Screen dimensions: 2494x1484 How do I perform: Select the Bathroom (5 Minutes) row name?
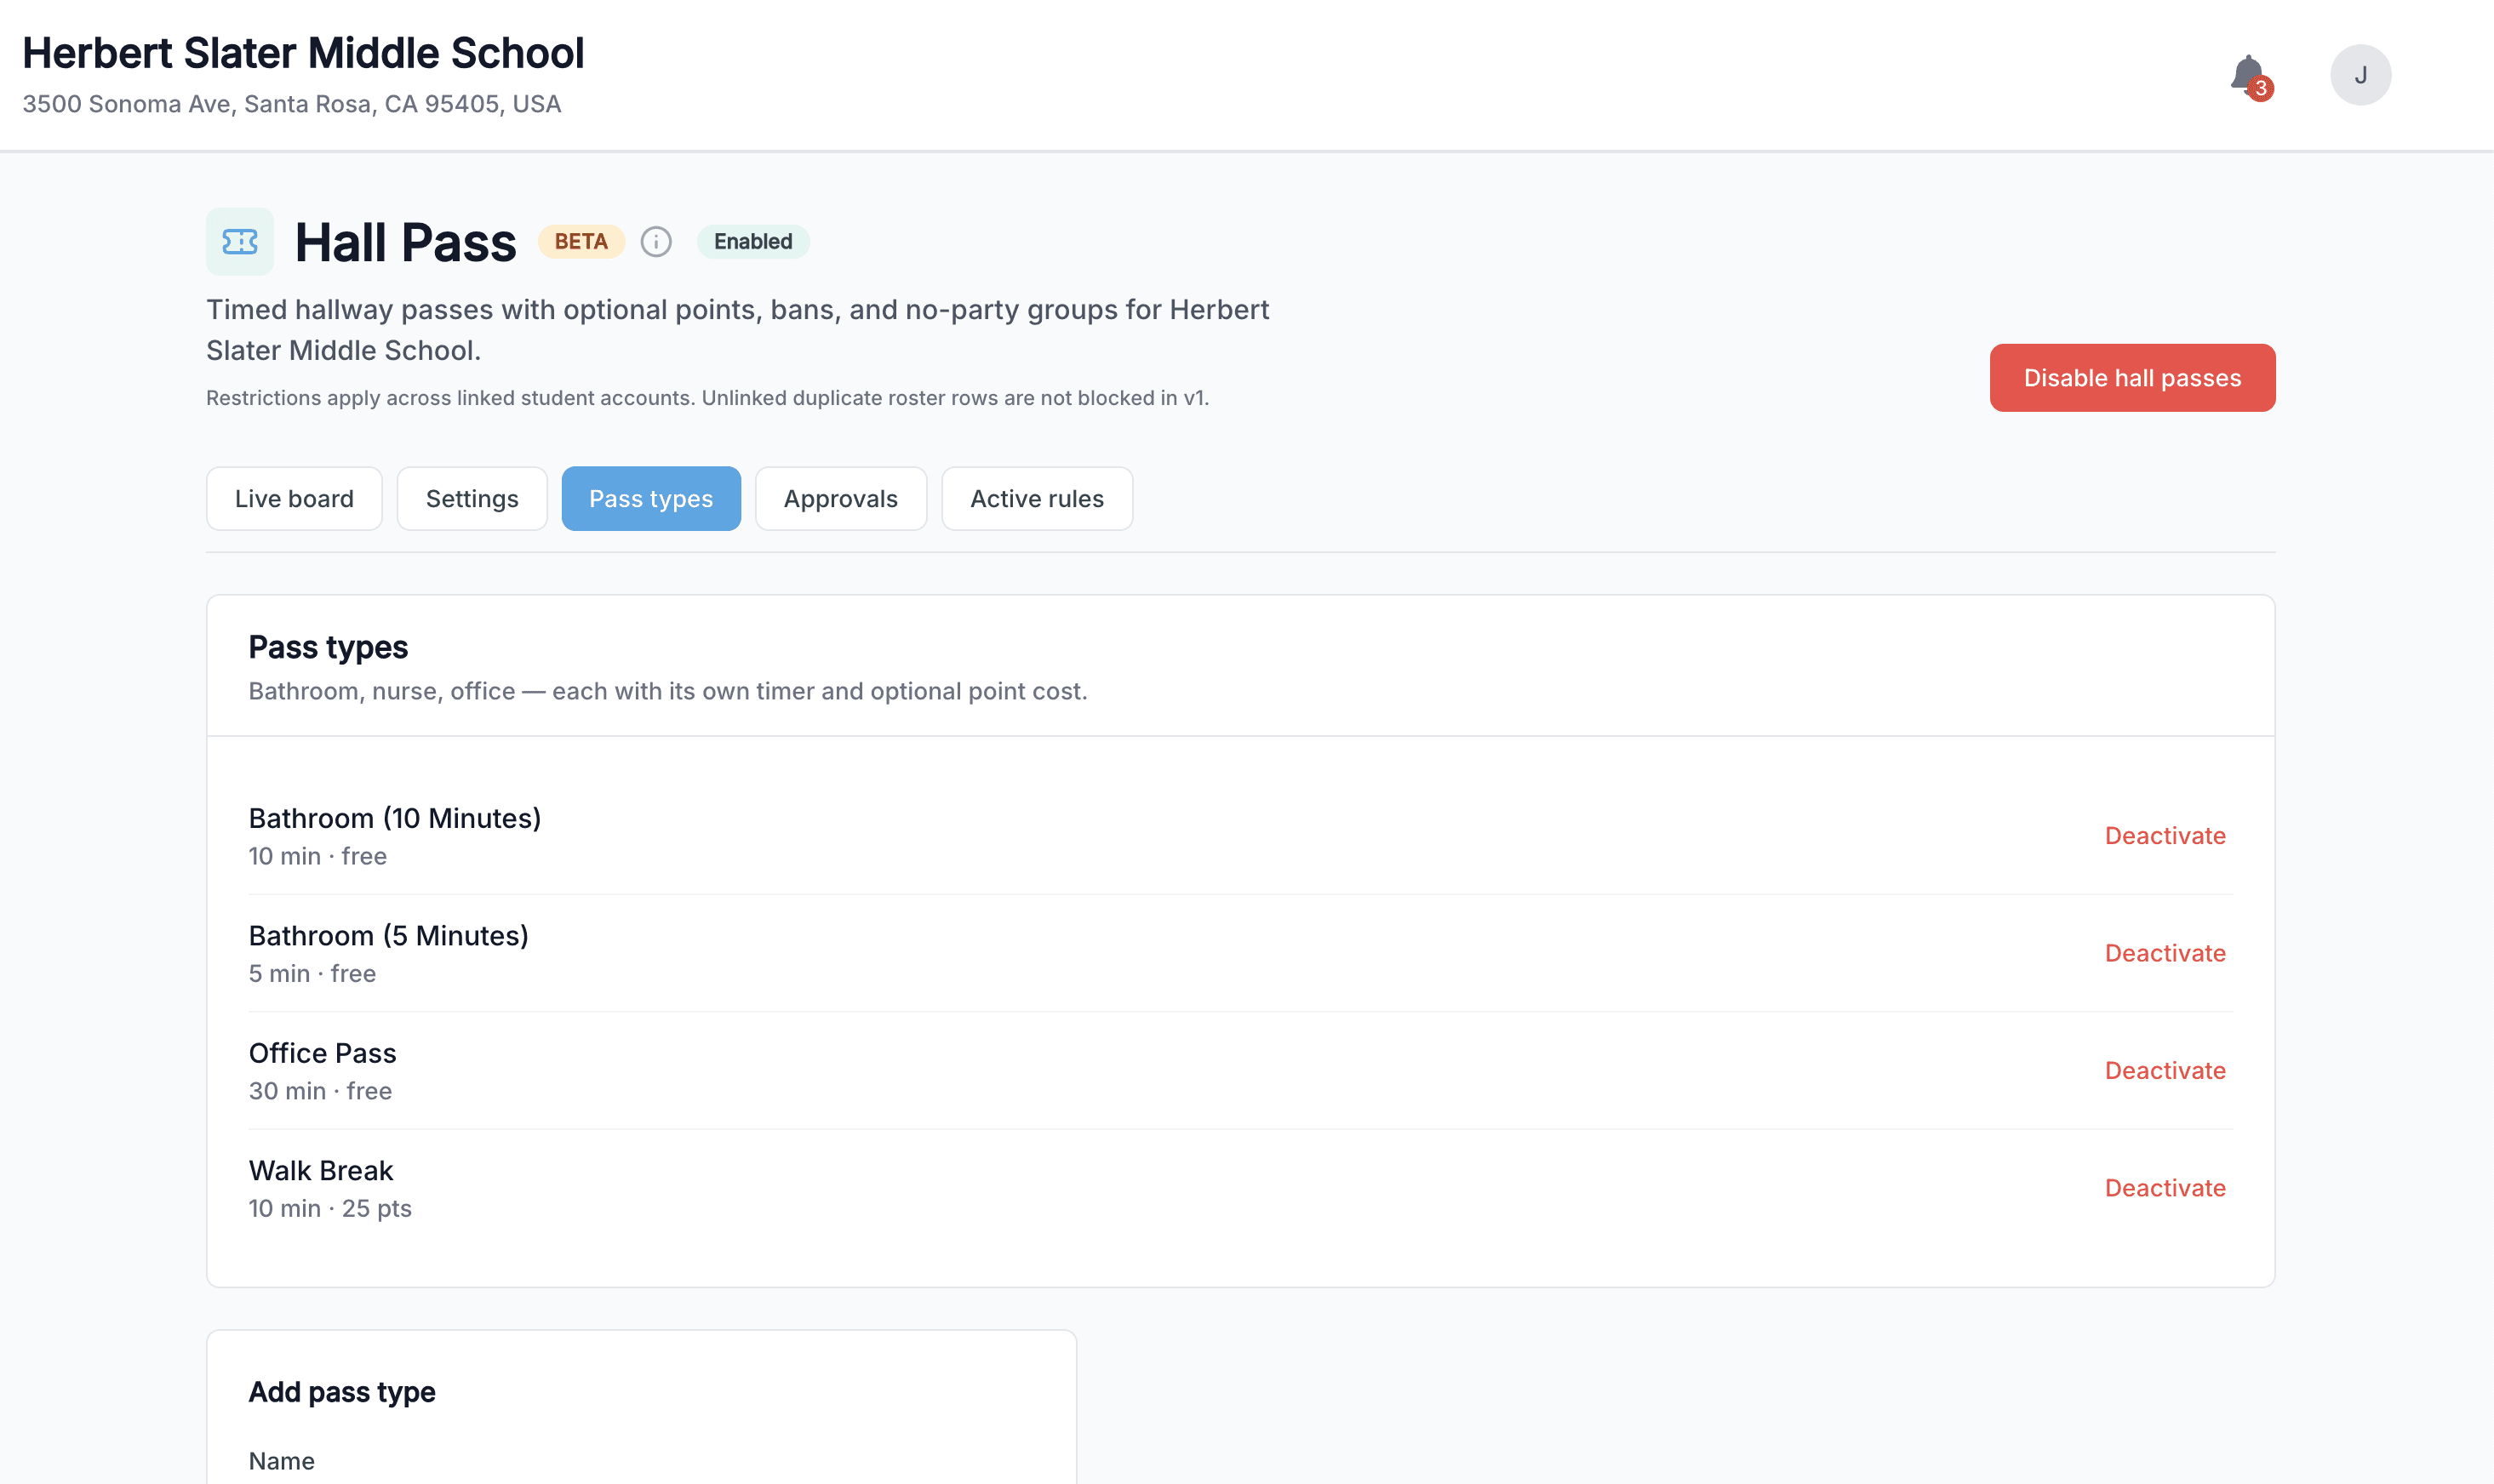tap(388, 936)
